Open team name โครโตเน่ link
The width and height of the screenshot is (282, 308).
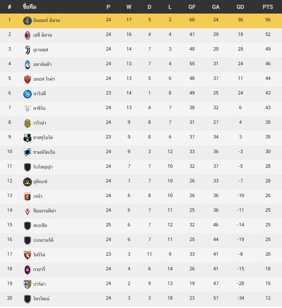[41, 299]
